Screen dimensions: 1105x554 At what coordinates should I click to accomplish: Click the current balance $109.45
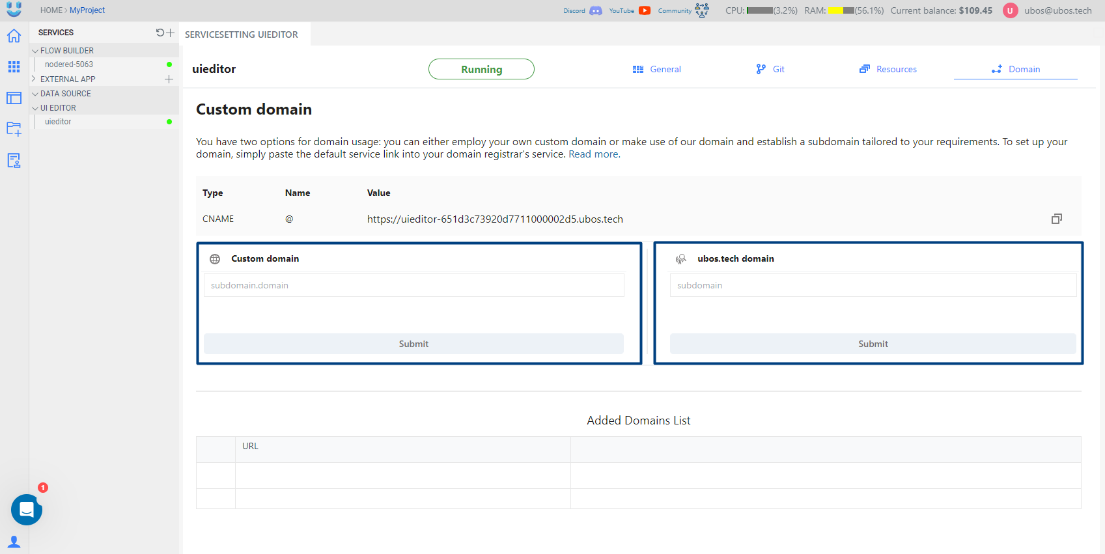click(975, 10)
